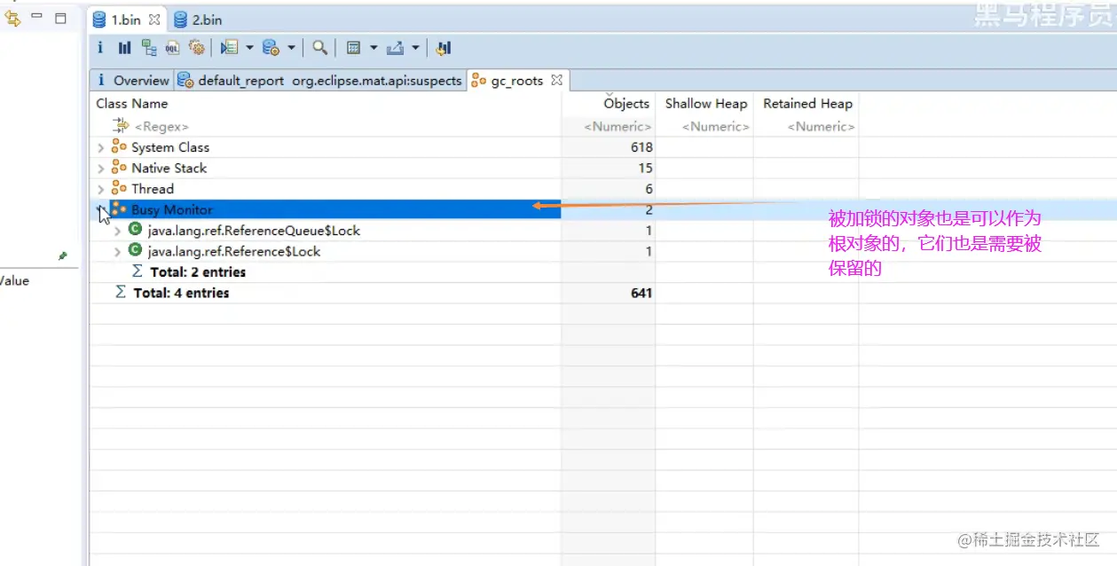Open the Export dropdown arrow
1117x566 pixels.
pyautogui.click(x=415, y=48)
